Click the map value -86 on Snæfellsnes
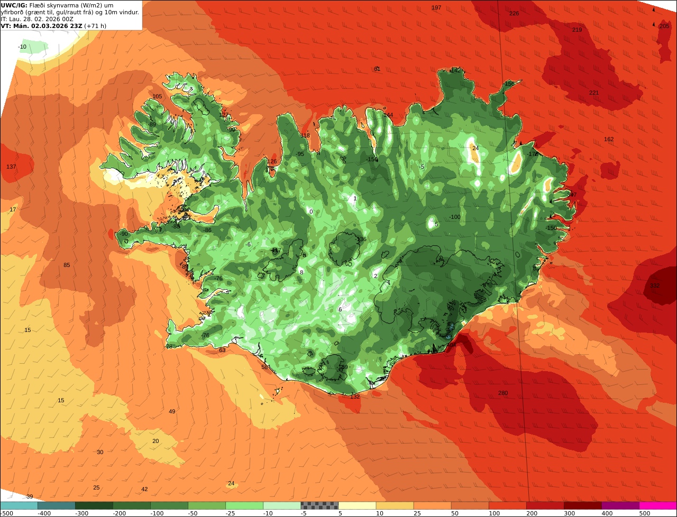 click(207, 230)
